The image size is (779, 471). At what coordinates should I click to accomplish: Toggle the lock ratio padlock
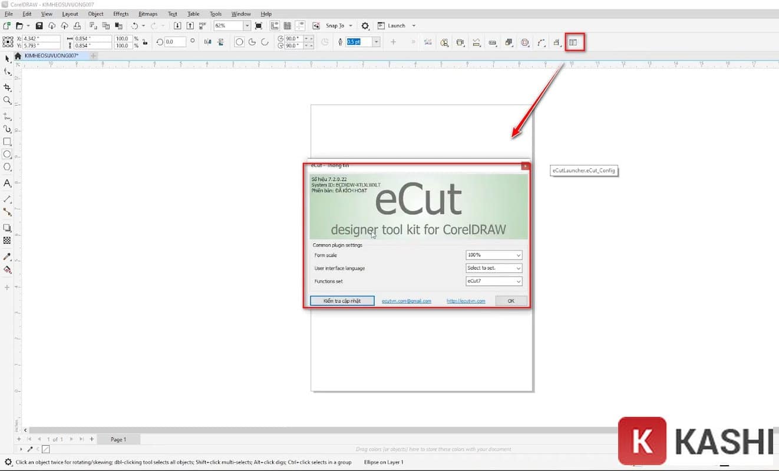tap(144, 42)
